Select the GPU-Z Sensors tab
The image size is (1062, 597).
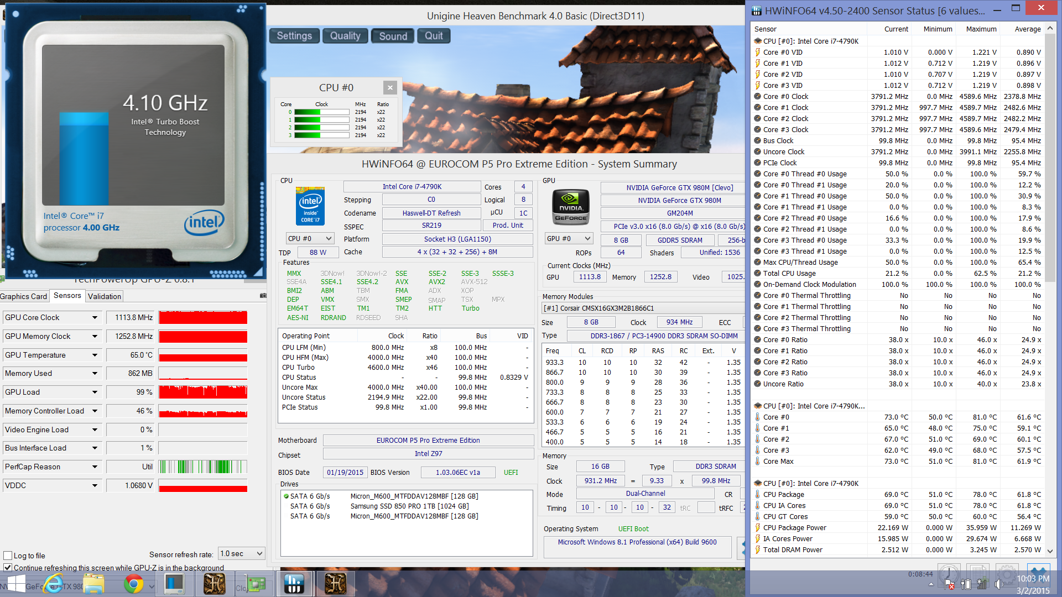67,296
